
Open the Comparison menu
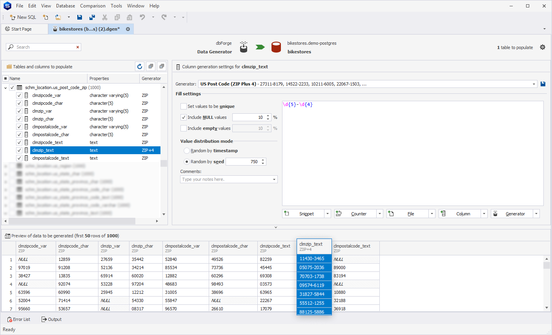pyautogui.click(x=93, y=6)
